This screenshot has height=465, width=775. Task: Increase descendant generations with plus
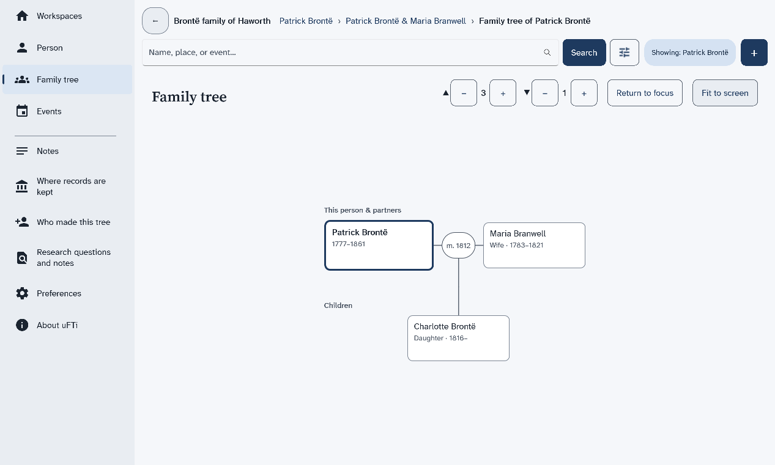pyautogui.click(x=584, y=93)
